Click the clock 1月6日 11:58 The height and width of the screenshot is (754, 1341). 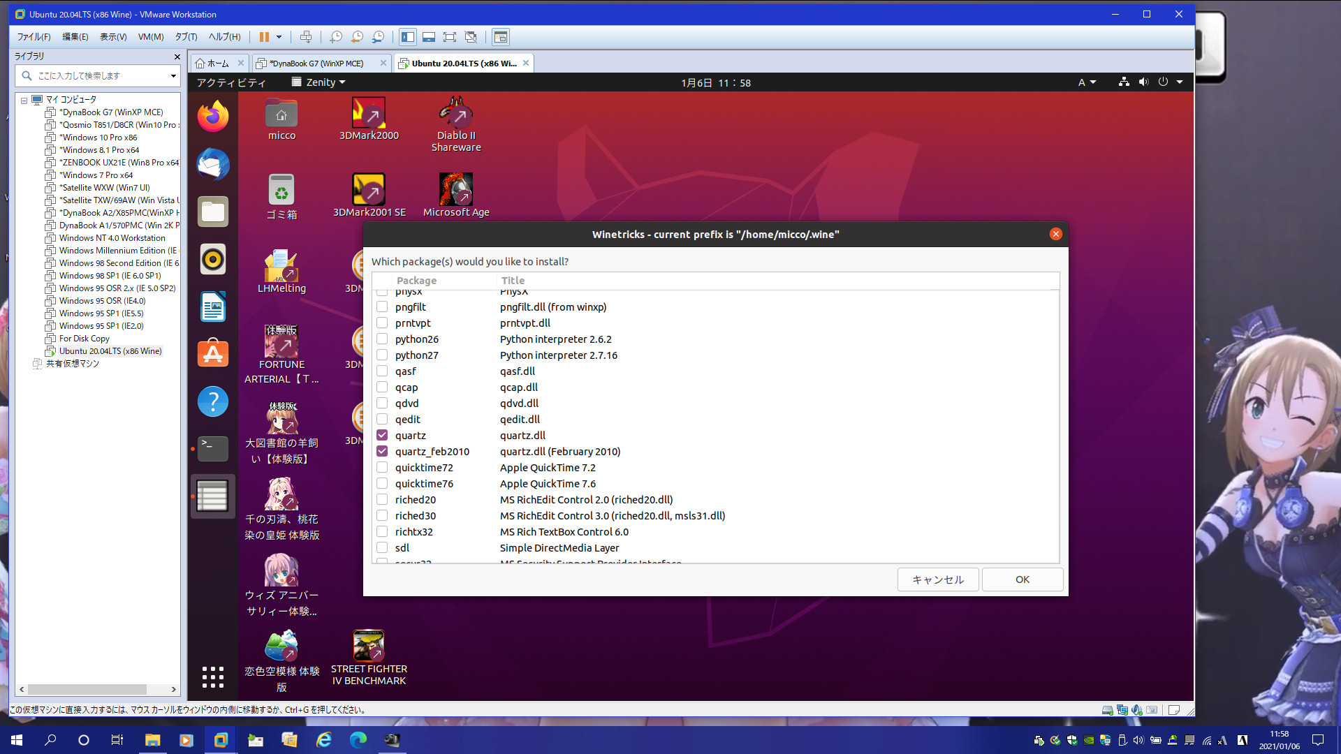pyautogui.click(x=716, y=82)
